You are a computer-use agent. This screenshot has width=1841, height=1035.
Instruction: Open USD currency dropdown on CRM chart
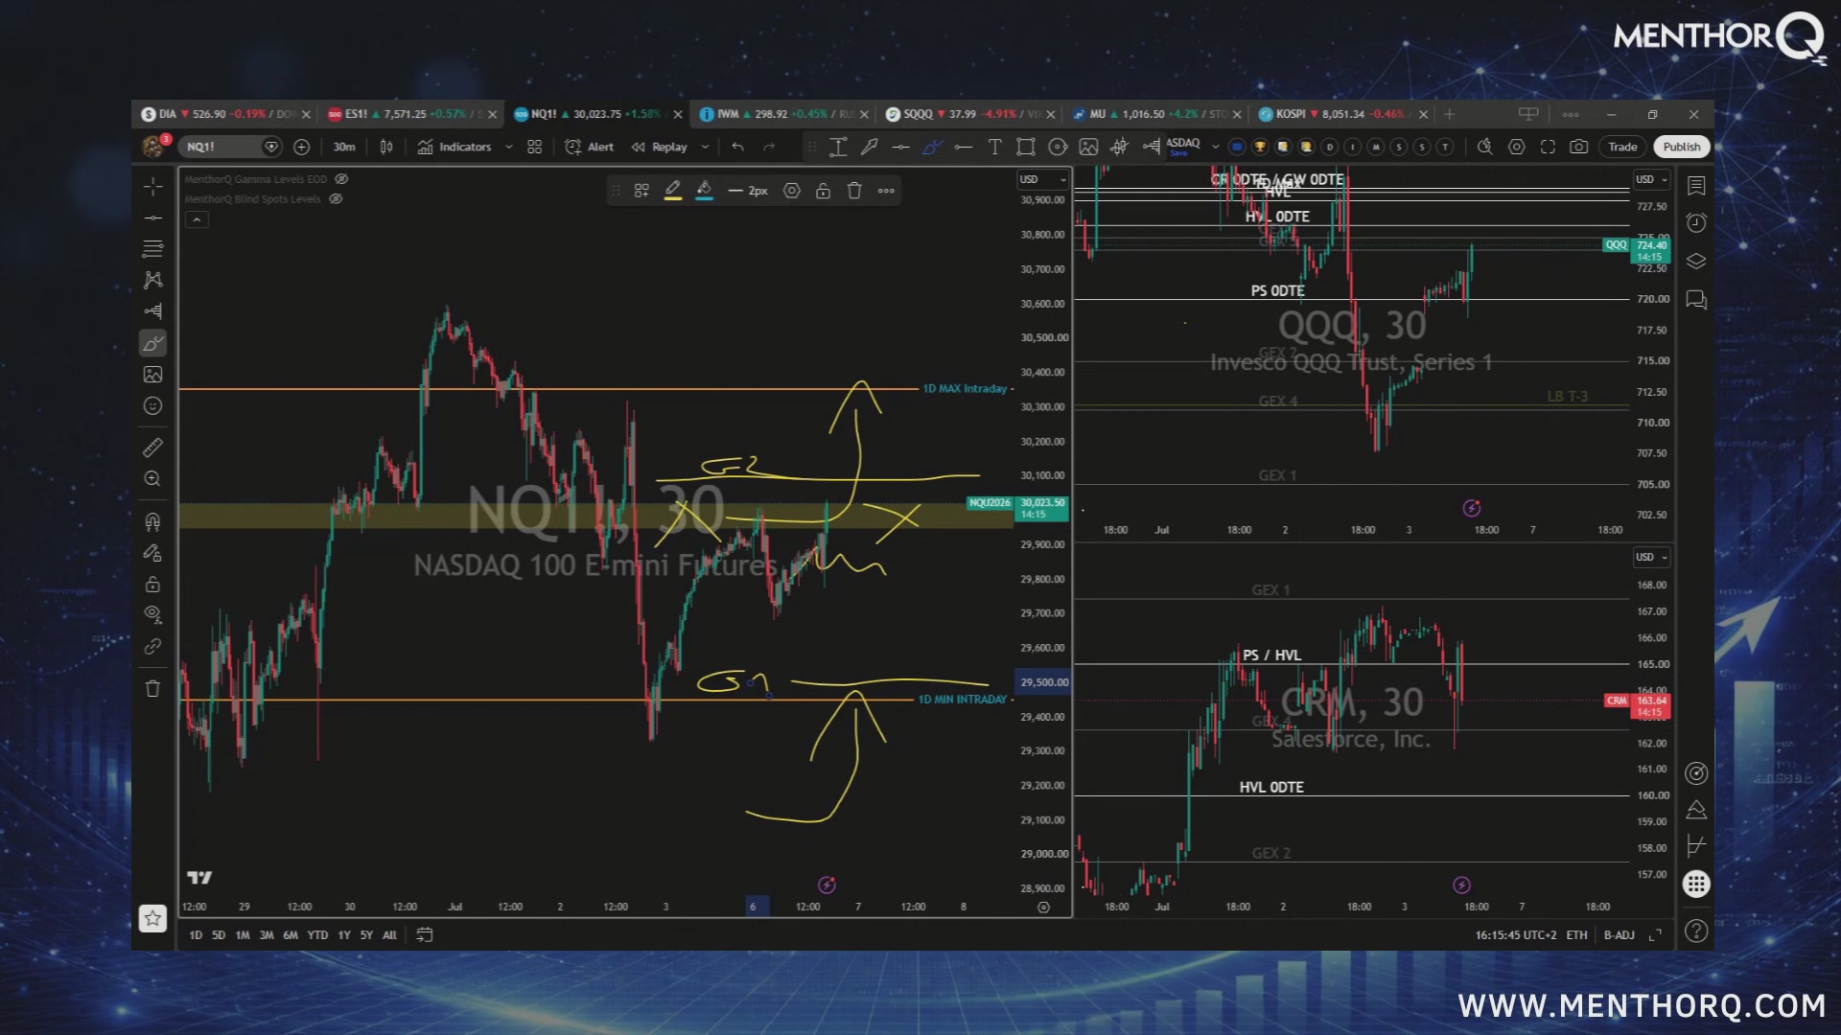pos(1652,557)
